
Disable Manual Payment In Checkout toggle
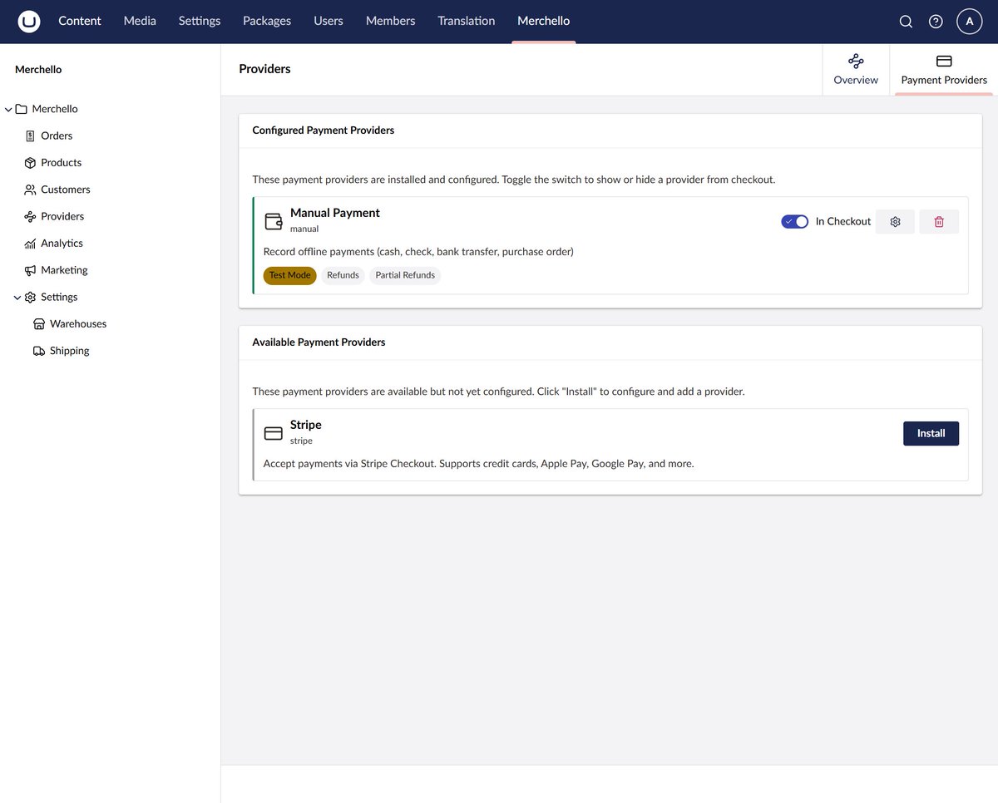coord(794,221)
